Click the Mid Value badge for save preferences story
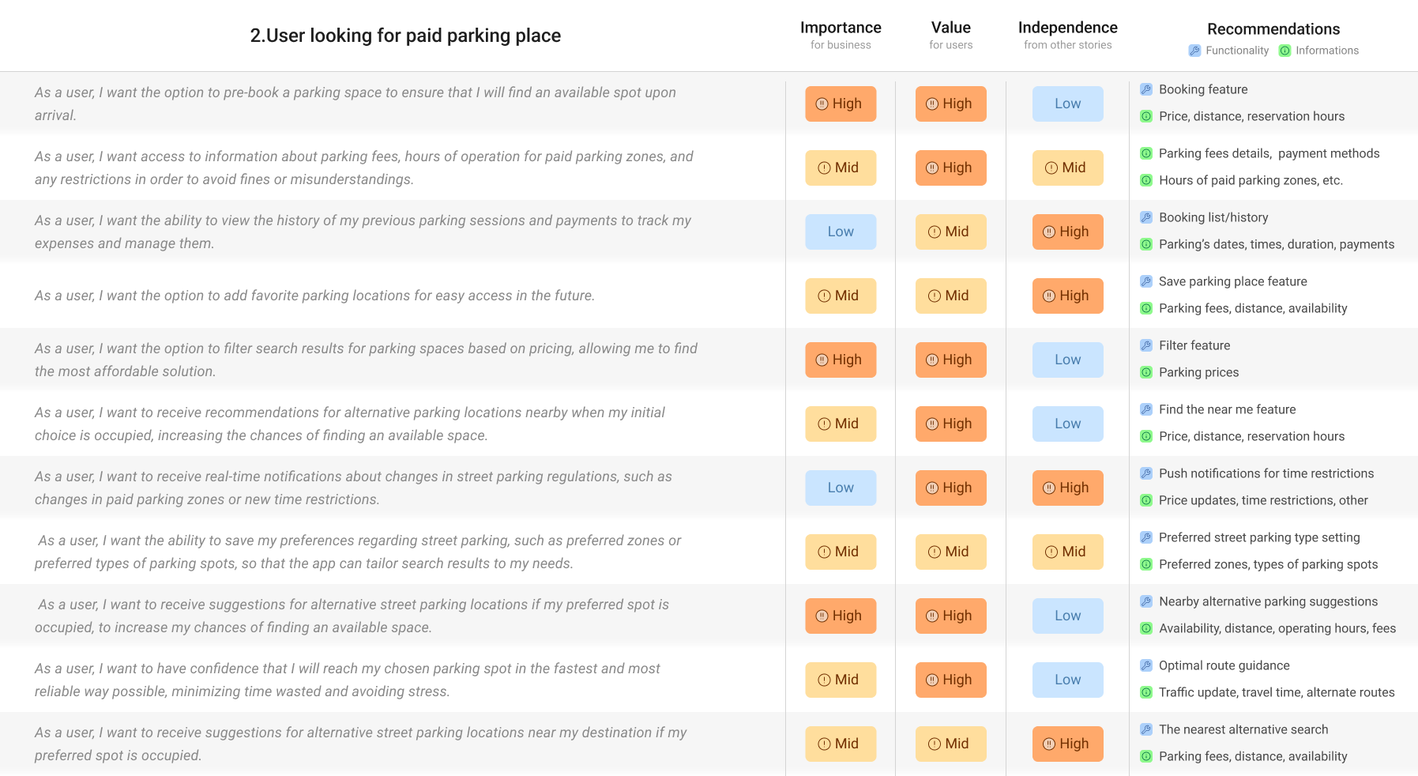This screenshot has width=1418, height=776. [x=950, y=552]
